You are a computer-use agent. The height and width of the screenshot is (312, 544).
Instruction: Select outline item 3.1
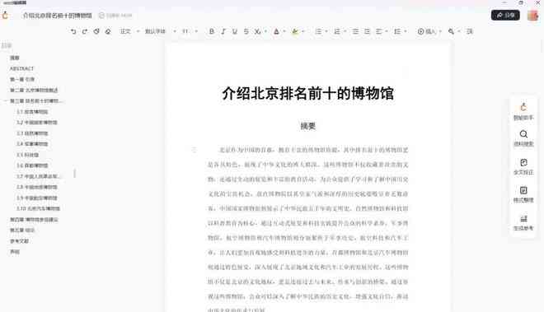tap(32, 112)
